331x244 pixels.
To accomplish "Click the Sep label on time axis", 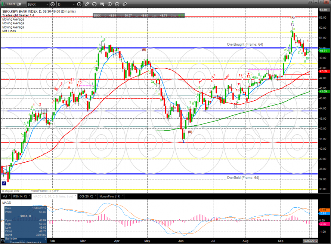I will (281, 241).
